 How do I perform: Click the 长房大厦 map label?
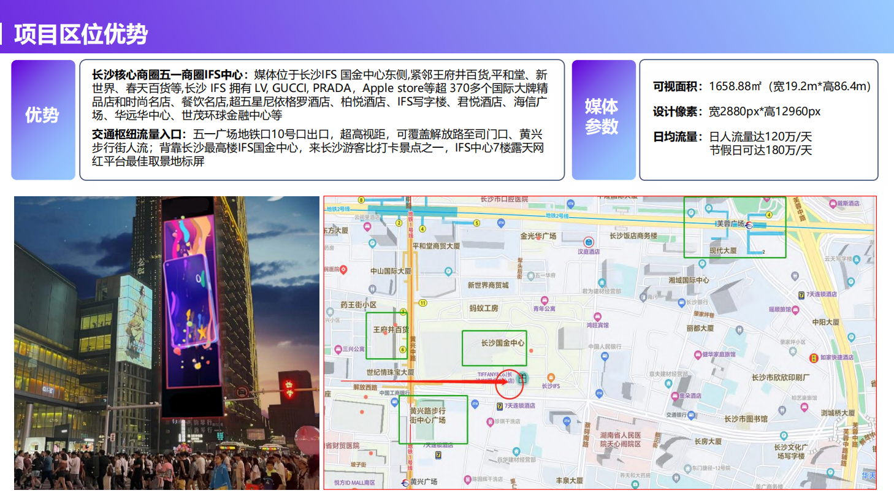708,442
